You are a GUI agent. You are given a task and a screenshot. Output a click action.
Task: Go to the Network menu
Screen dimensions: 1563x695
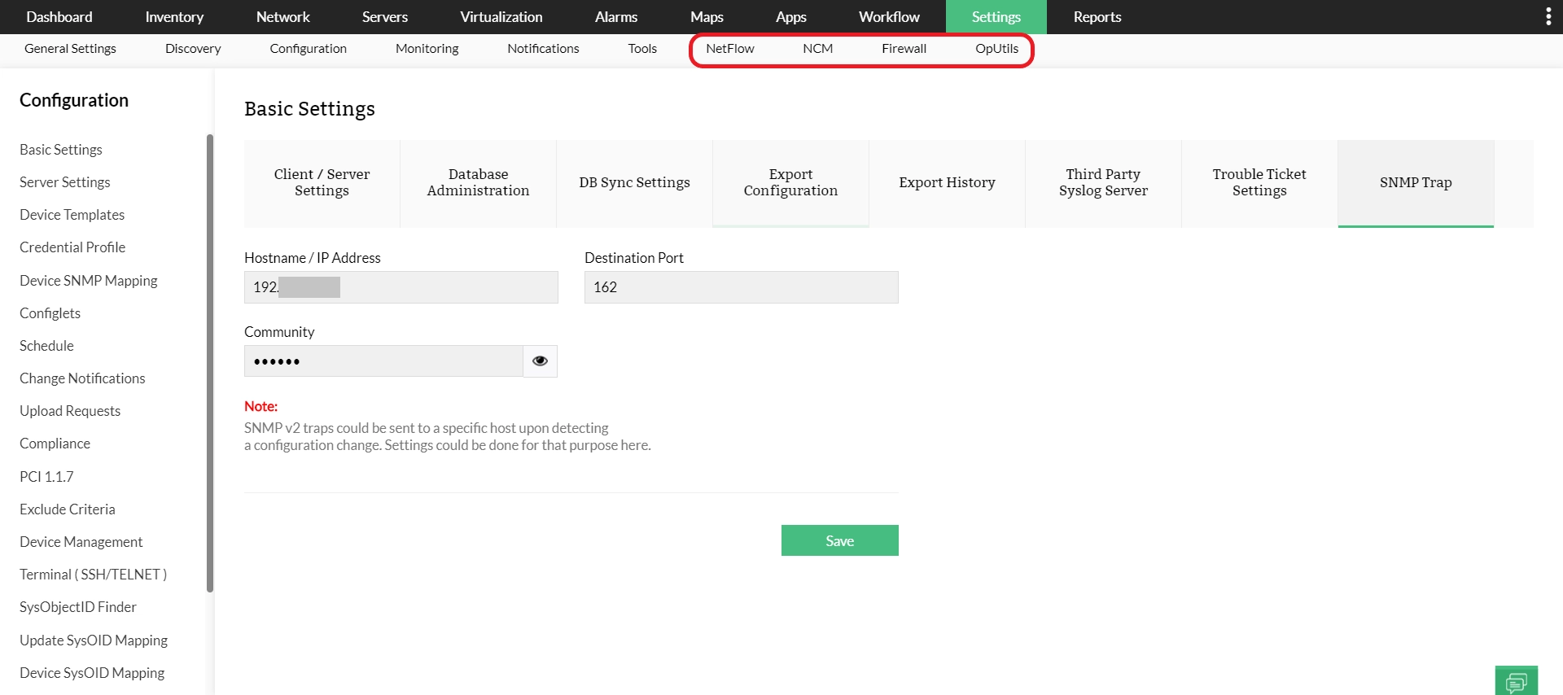click(283, 17)
